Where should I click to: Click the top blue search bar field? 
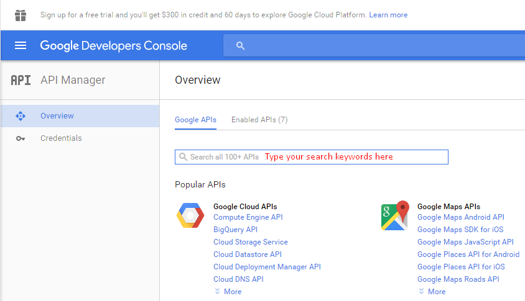pyautogui.click(x=374, y=45)
